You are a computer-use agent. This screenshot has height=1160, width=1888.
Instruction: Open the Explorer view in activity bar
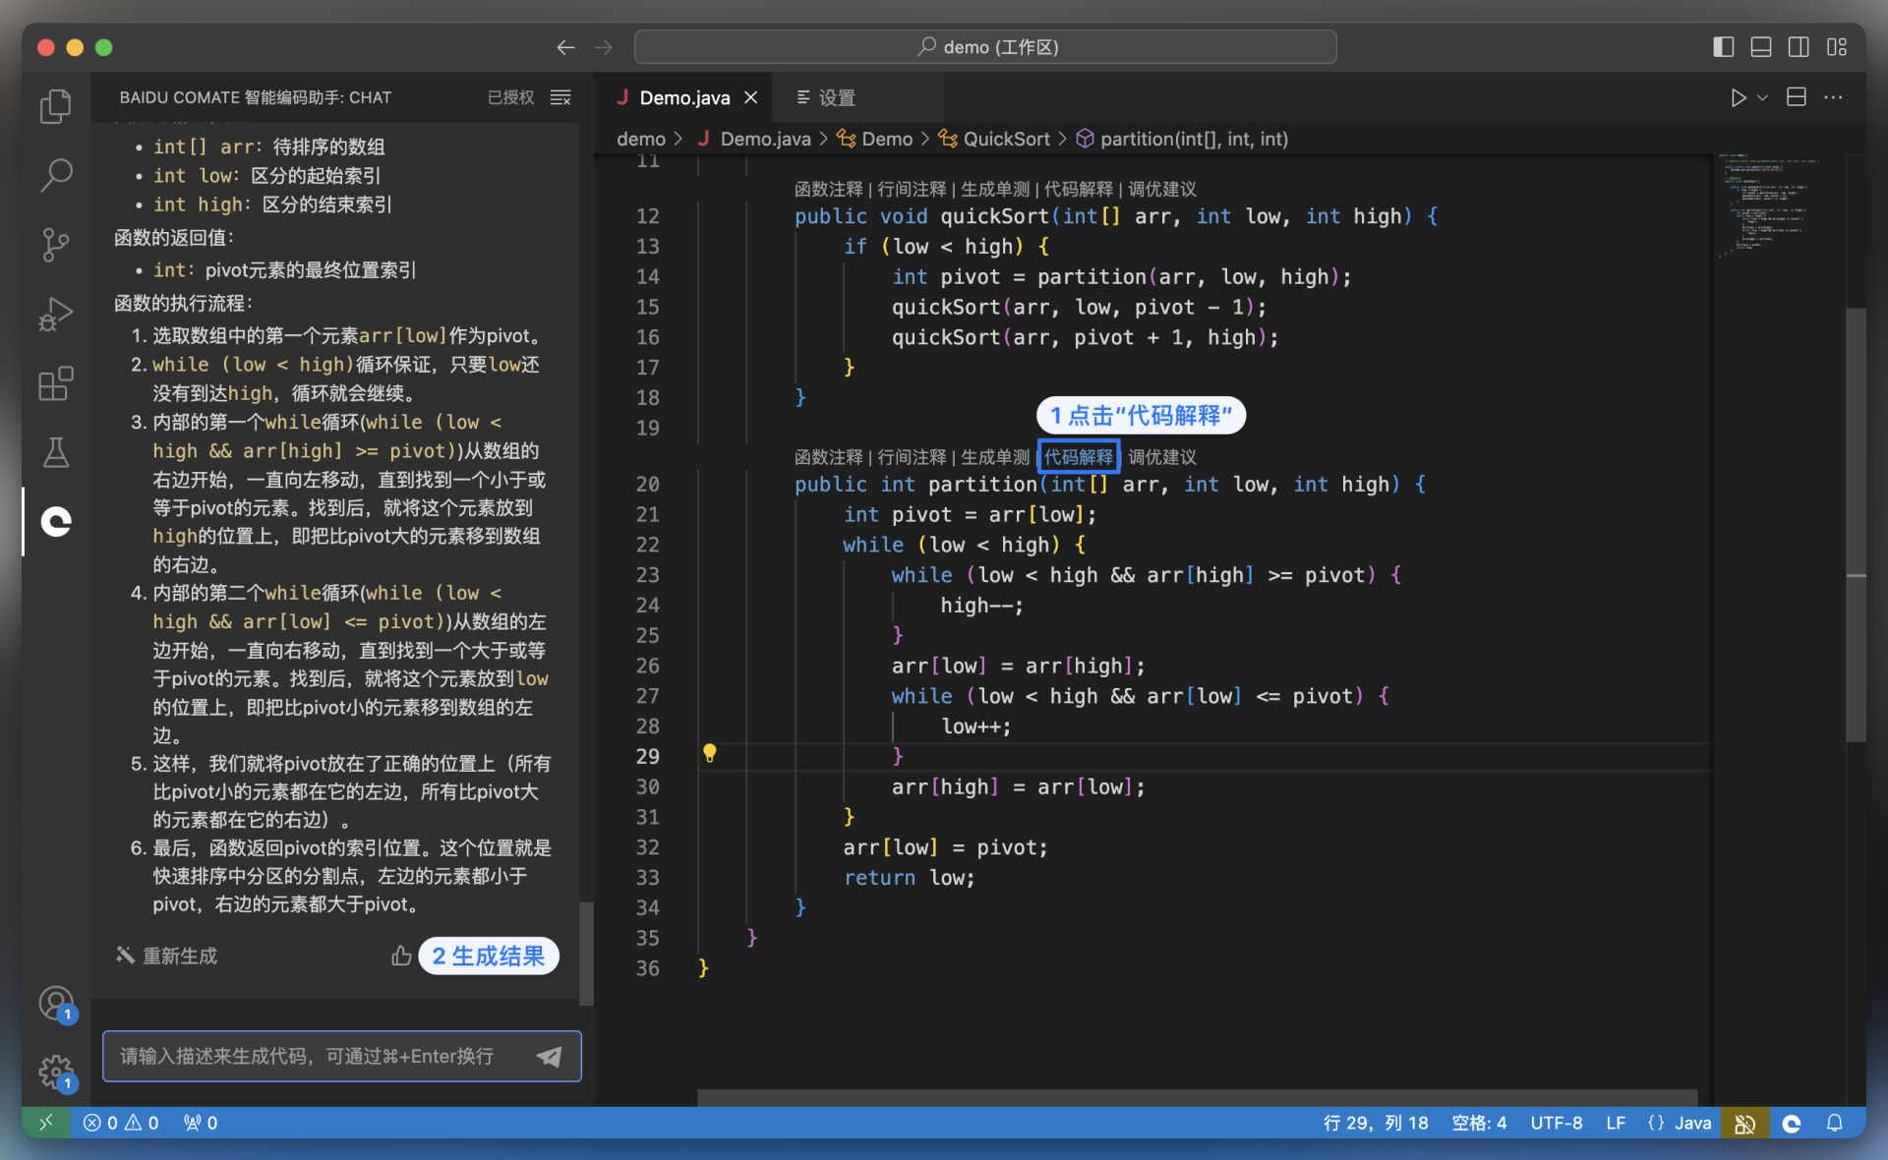tap(56, 106)
